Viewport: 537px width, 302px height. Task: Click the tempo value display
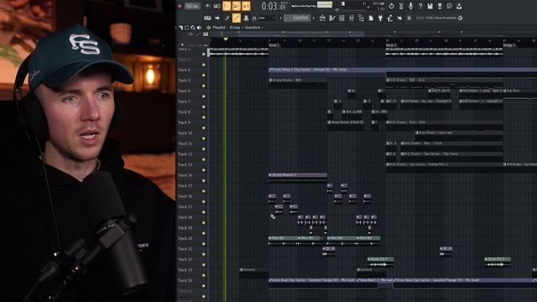[192, 6]
